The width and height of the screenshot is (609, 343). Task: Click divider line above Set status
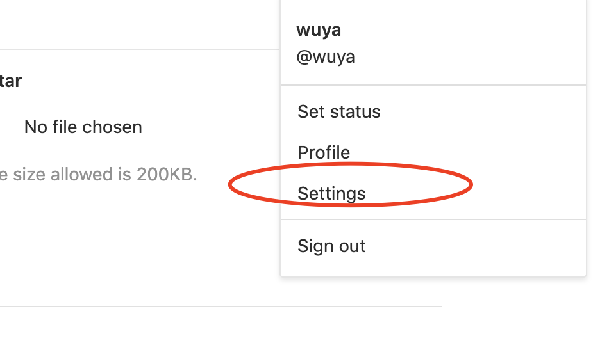click(x=433, y=85)
